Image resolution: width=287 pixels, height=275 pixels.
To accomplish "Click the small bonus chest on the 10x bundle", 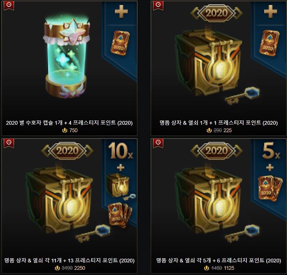I will [x=118, y=185].
